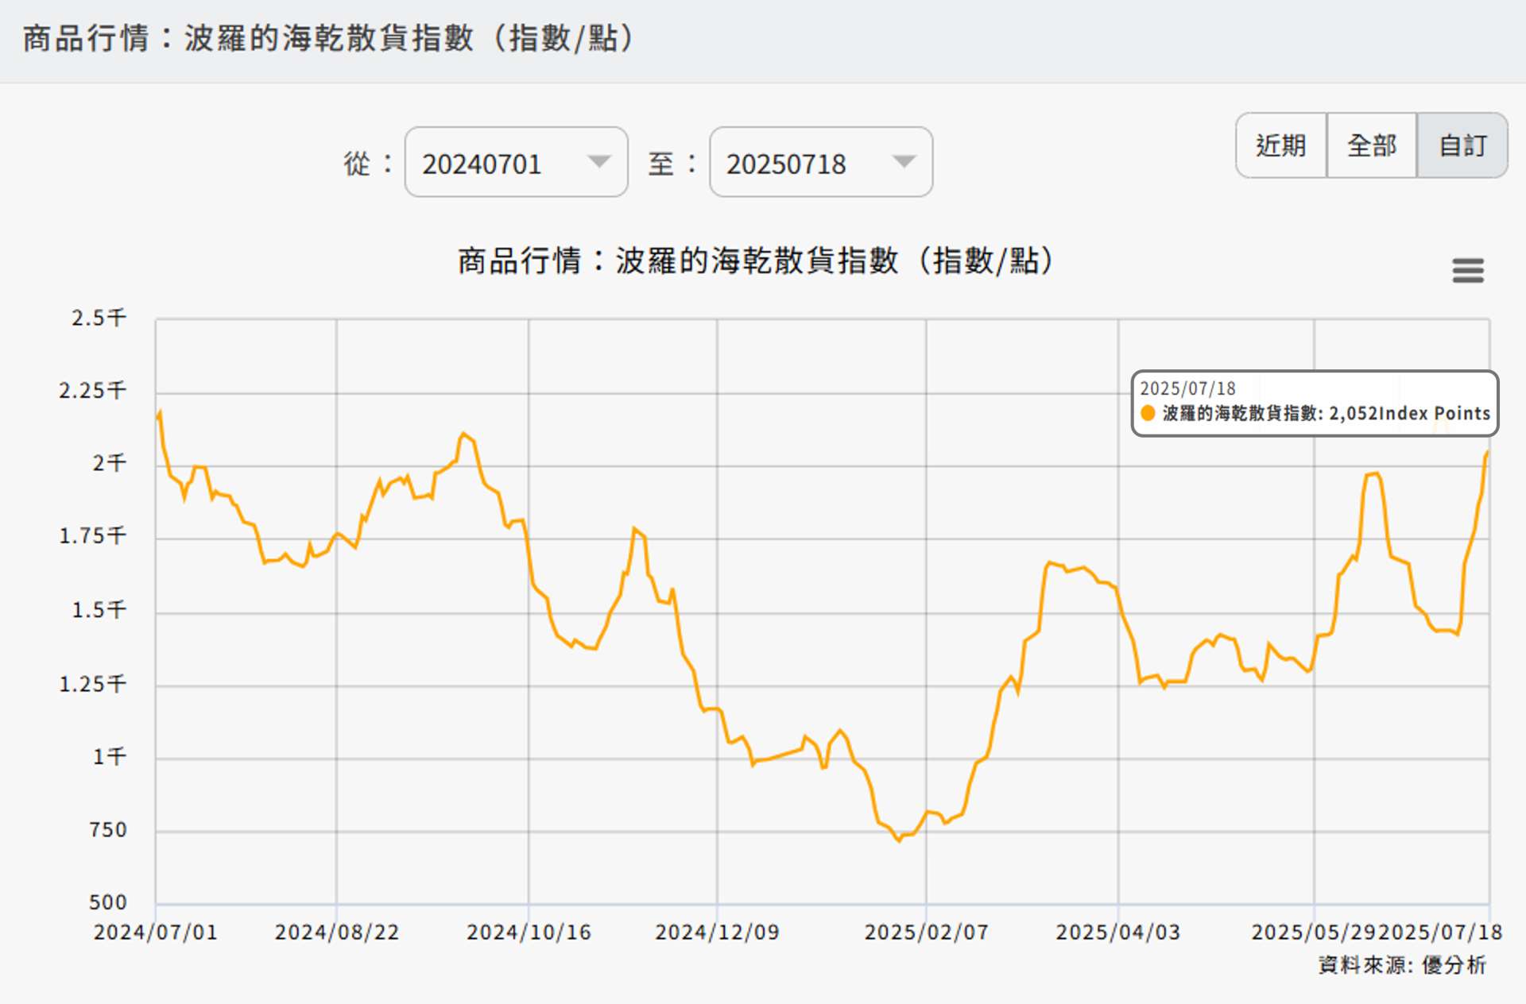Click the x-axis label 2025/05/29

(1314, 932)
